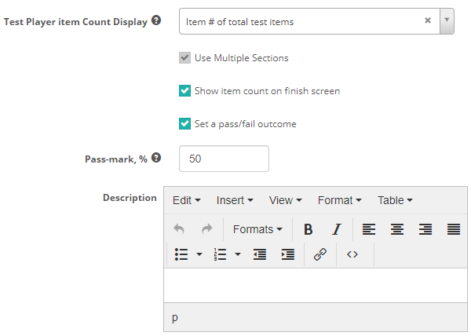Open source code view icon
Viewport: 471px width, 336px height.
pyautogui.click(x=352, y=254)
